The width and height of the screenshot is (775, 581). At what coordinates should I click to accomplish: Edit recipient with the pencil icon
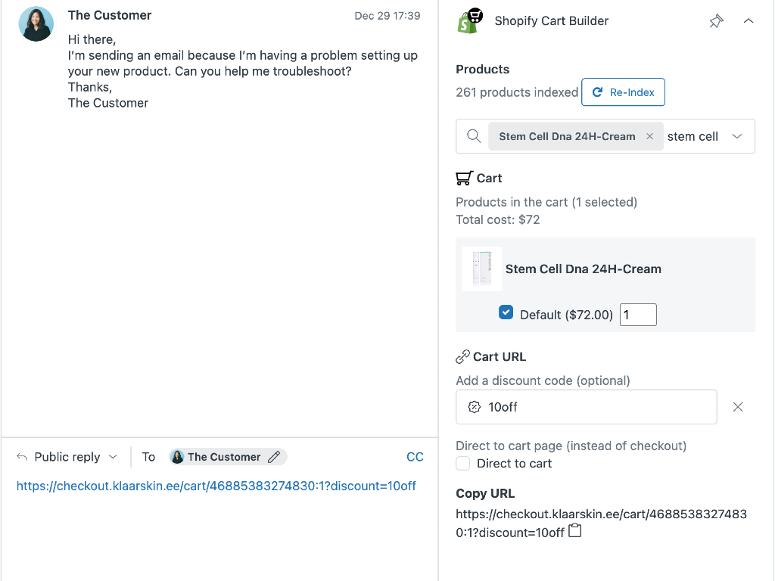[x=274, y=457]
